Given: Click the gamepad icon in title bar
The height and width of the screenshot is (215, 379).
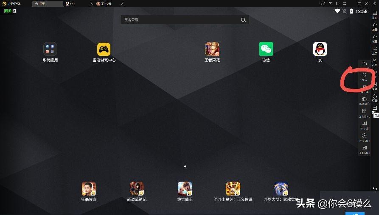Looking at the screenshot, I should coord(323,3).
